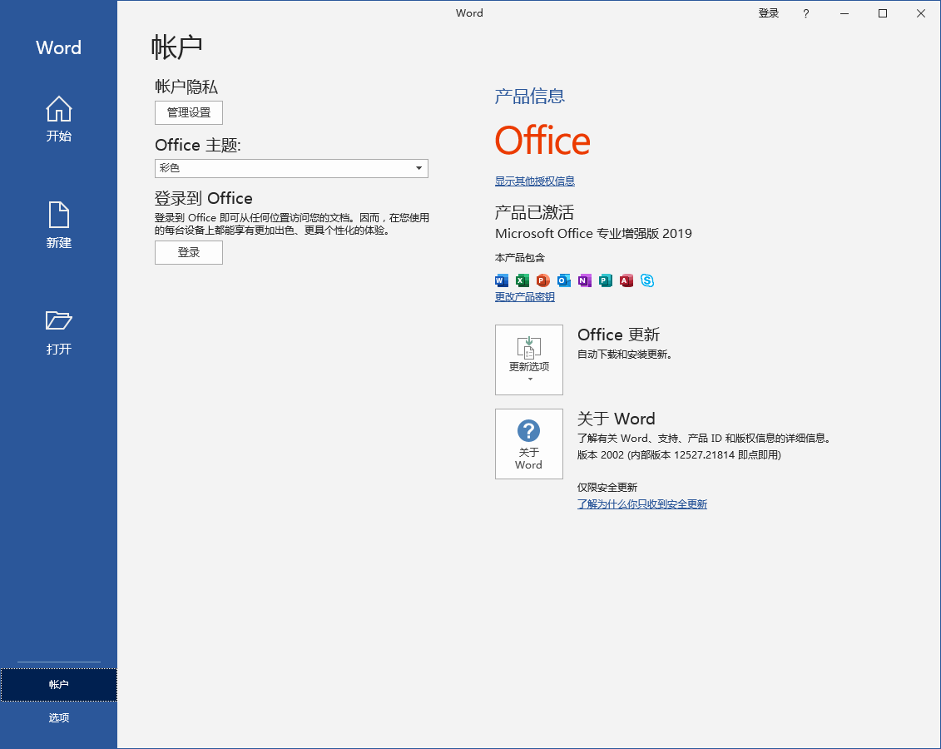Screen dimensions: 941x749
Task: Click the 仅限安全更新 text
Action: [607, 488]
